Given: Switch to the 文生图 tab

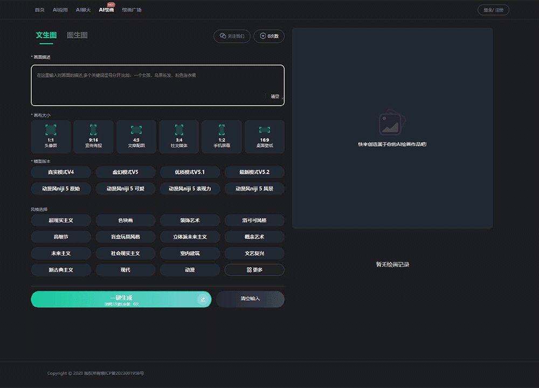Looking at the screenshot, I should 46,35.
